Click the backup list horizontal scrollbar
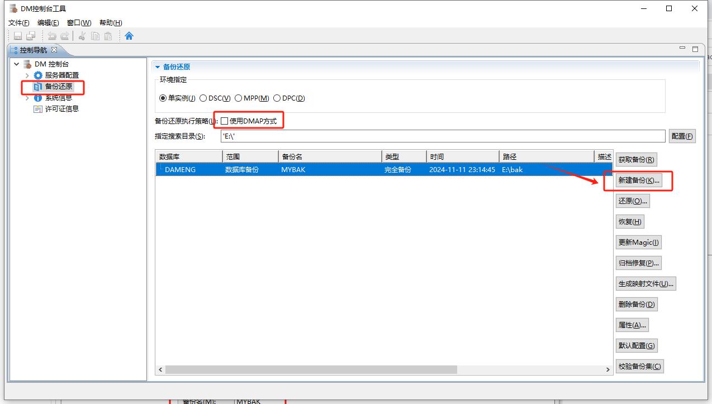Screen dimensions: 712x404 (311, 370)
